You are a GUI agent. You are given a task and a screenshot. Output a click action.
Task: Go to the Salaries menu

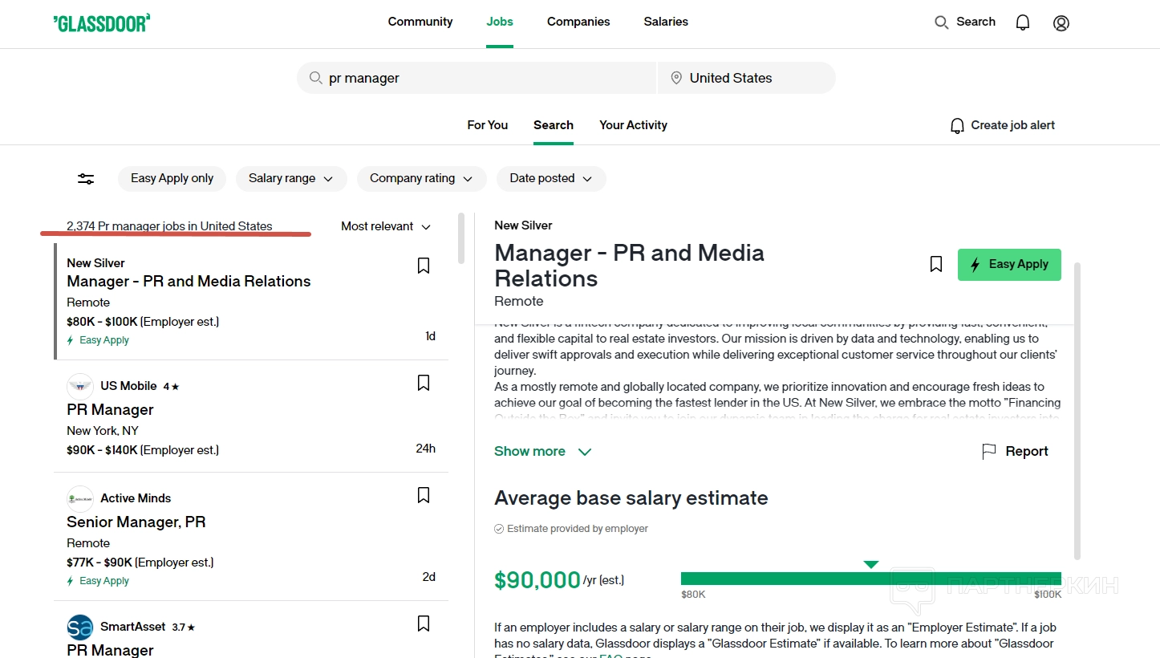(x=665, y=22)
